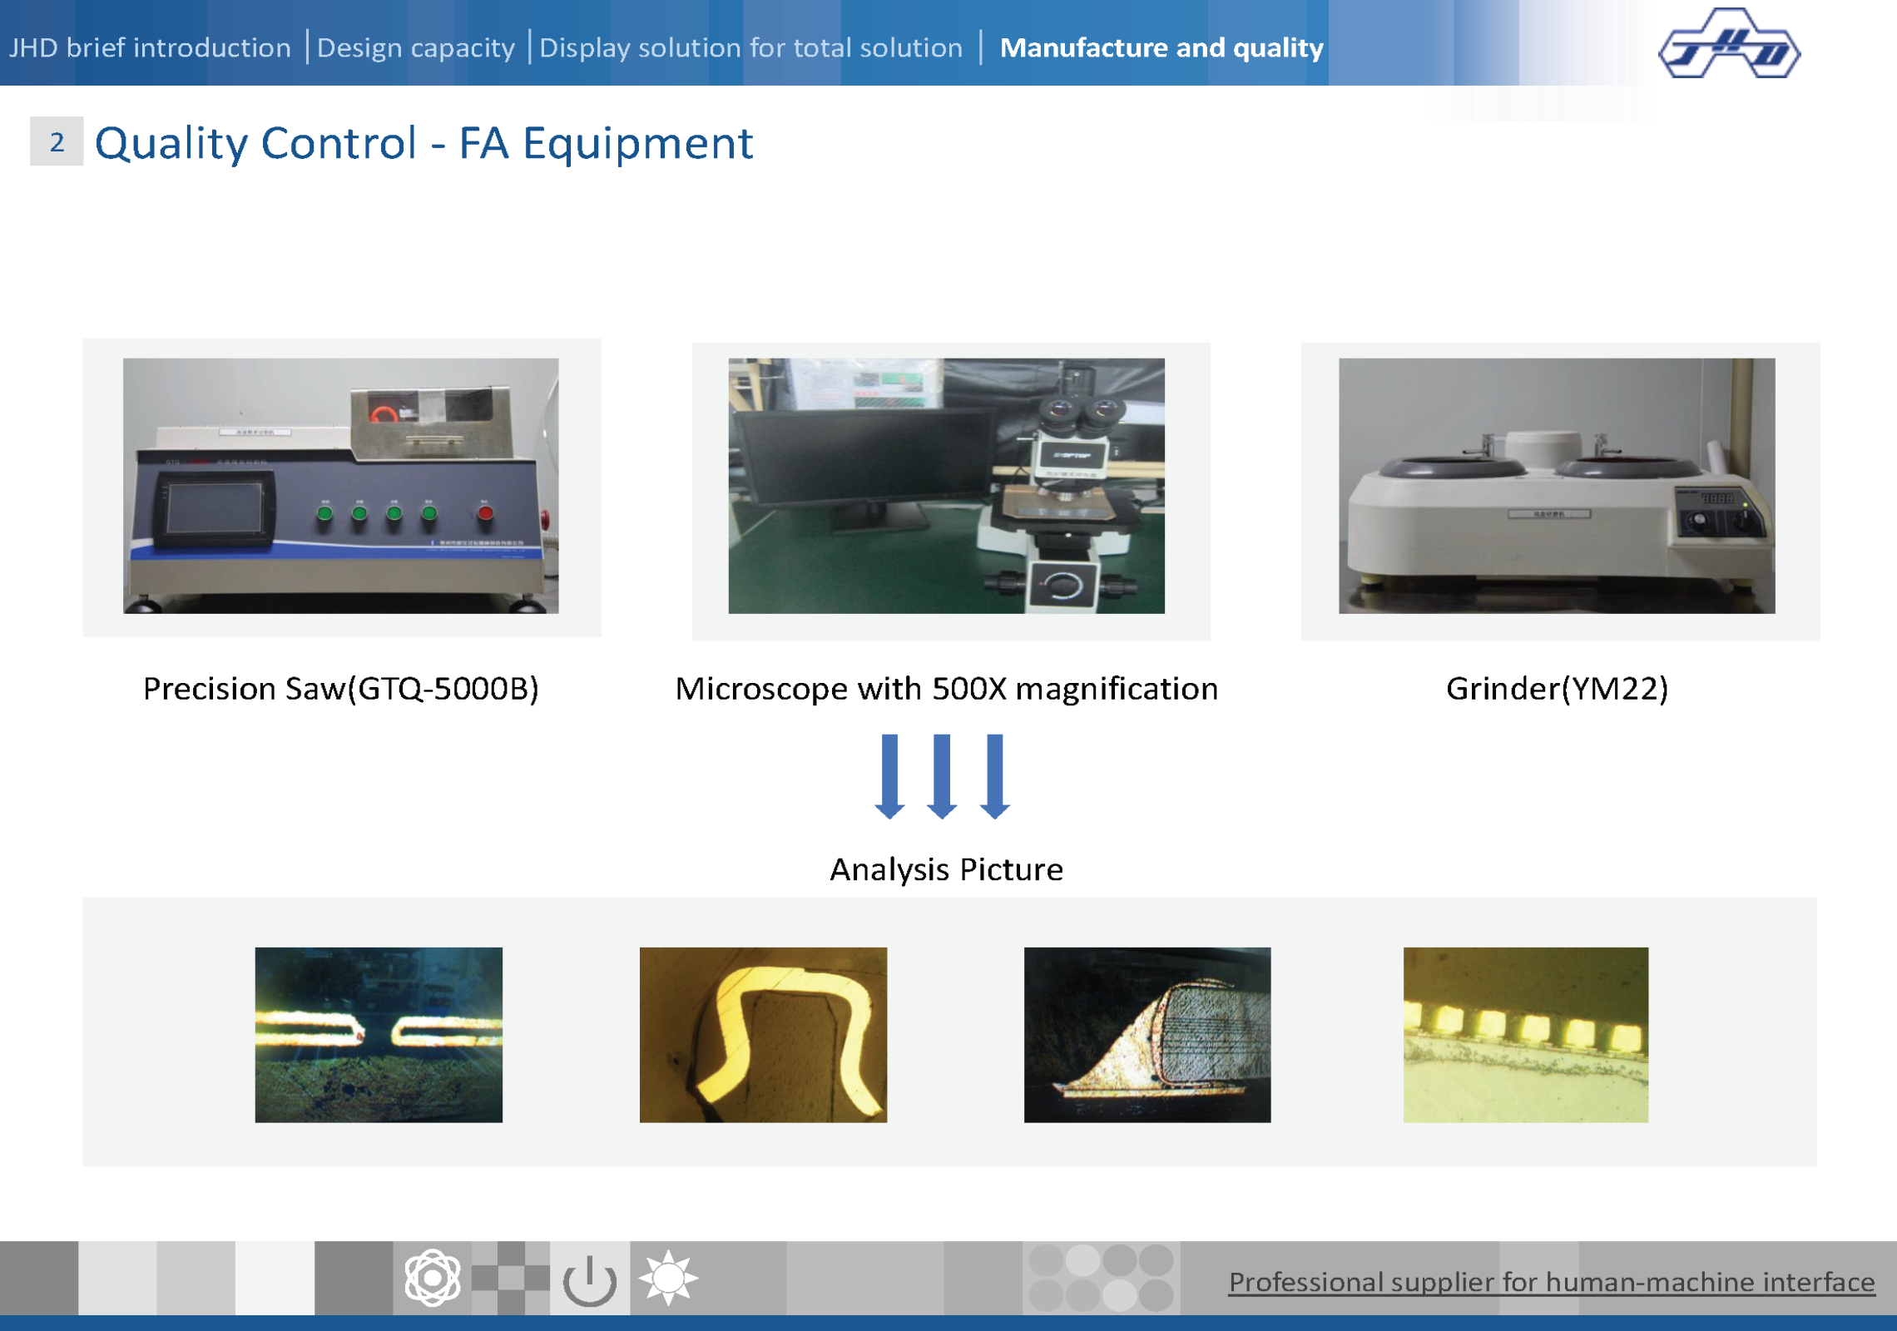Click the sun brightness icon
The image size is (1897, 1331).
tap(668, 1277)
